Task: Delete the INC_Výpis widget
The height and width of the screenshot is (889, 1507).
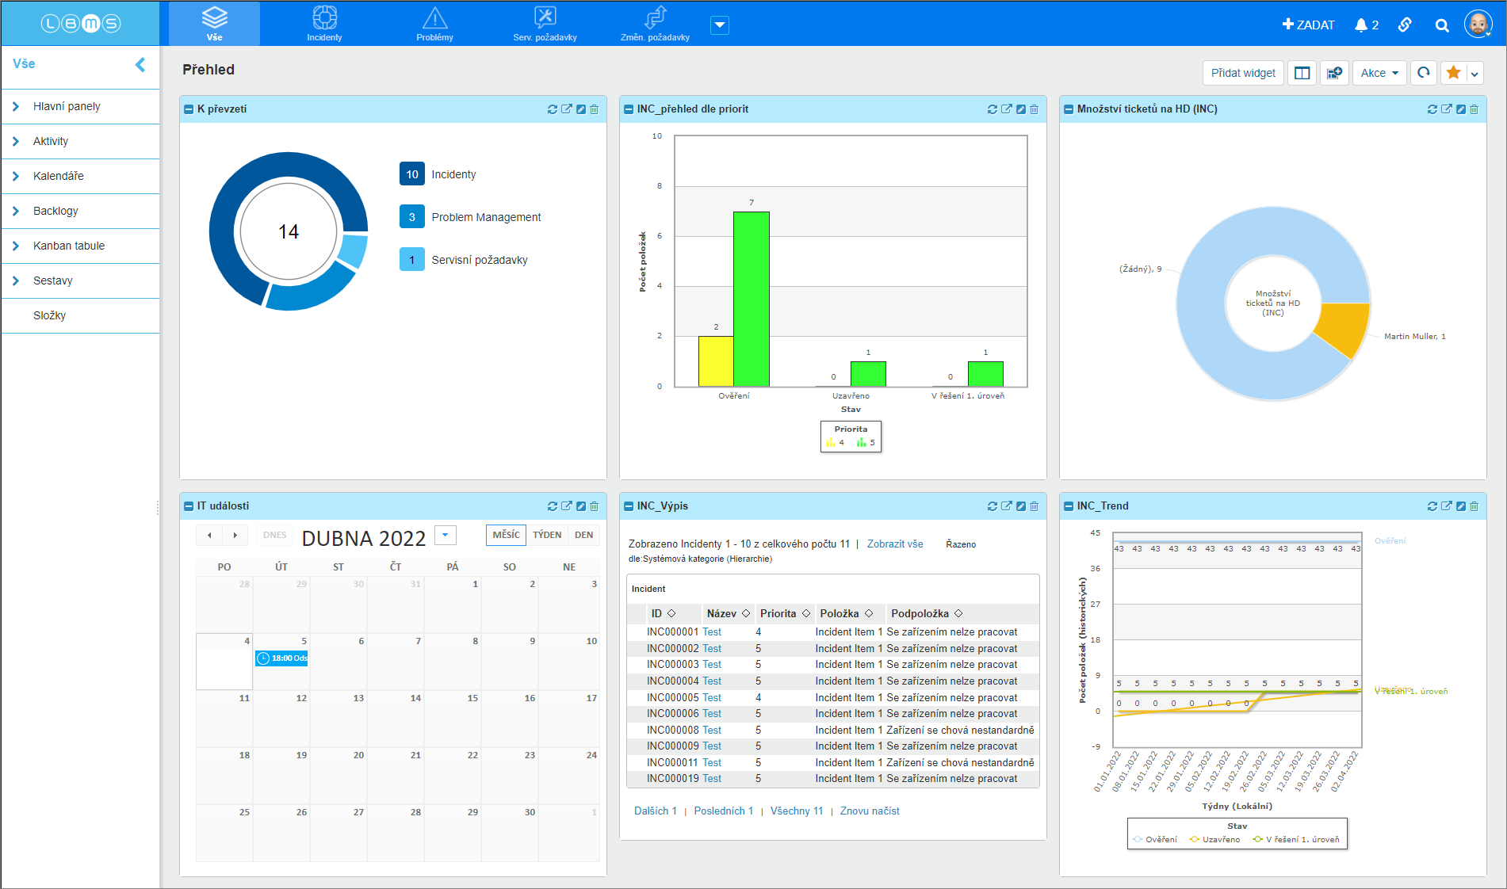Action: (x=1035, y=506)
